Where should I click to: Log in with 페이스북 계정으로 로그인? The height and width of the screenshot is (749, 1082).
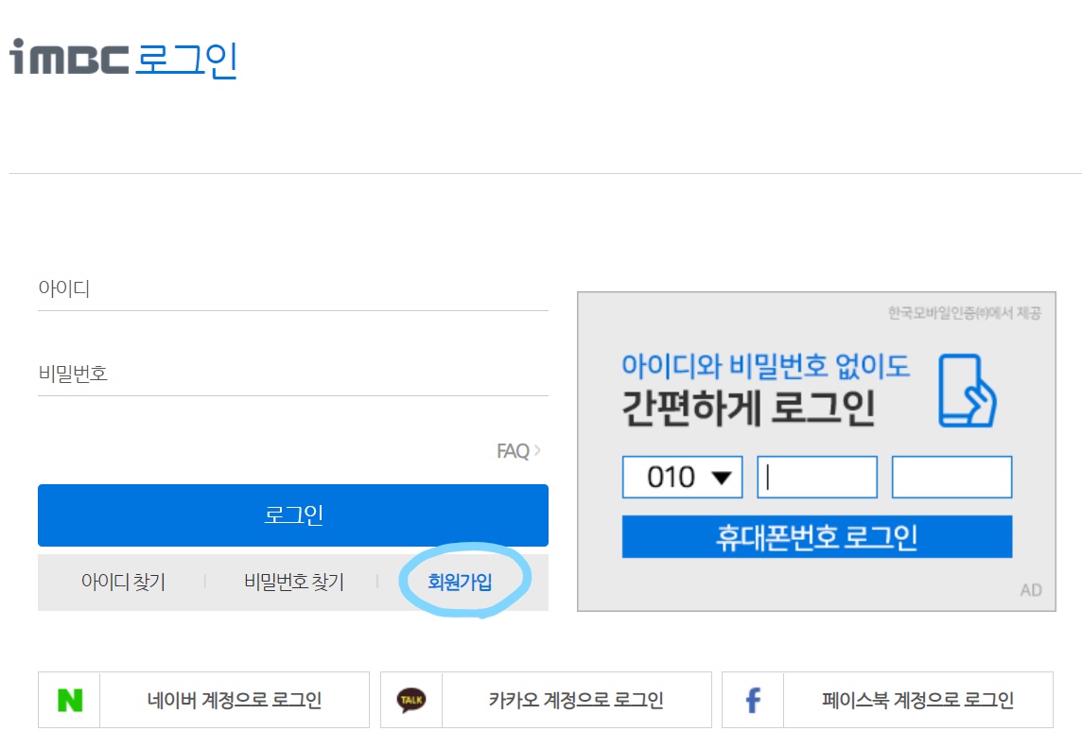917,700
